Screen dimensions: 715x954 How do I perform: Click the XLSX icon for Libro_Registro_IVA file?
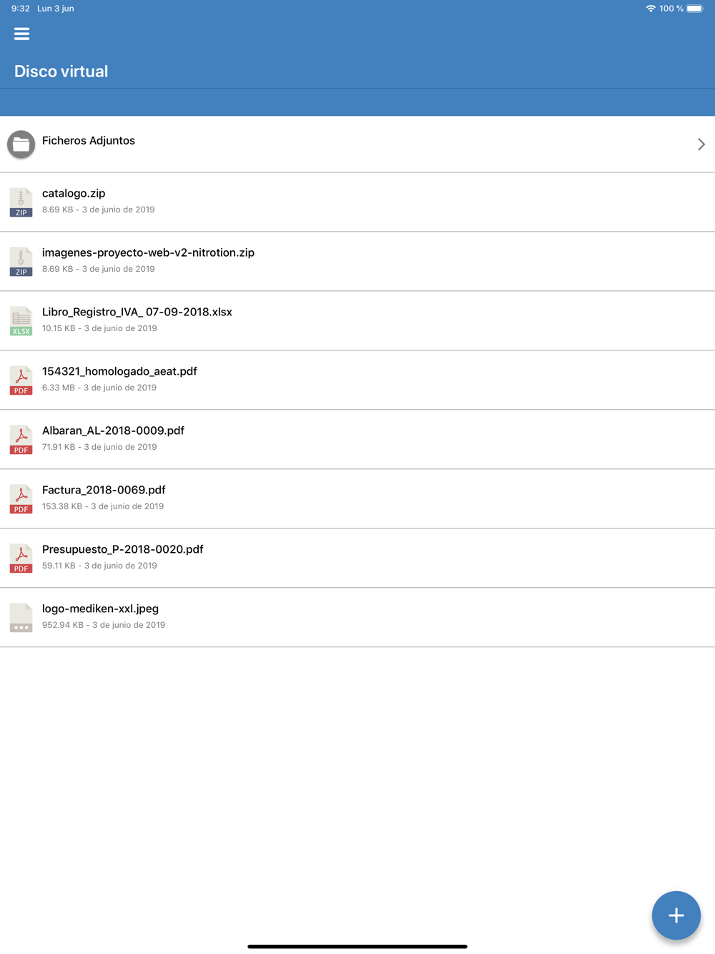tap(21, 321)
